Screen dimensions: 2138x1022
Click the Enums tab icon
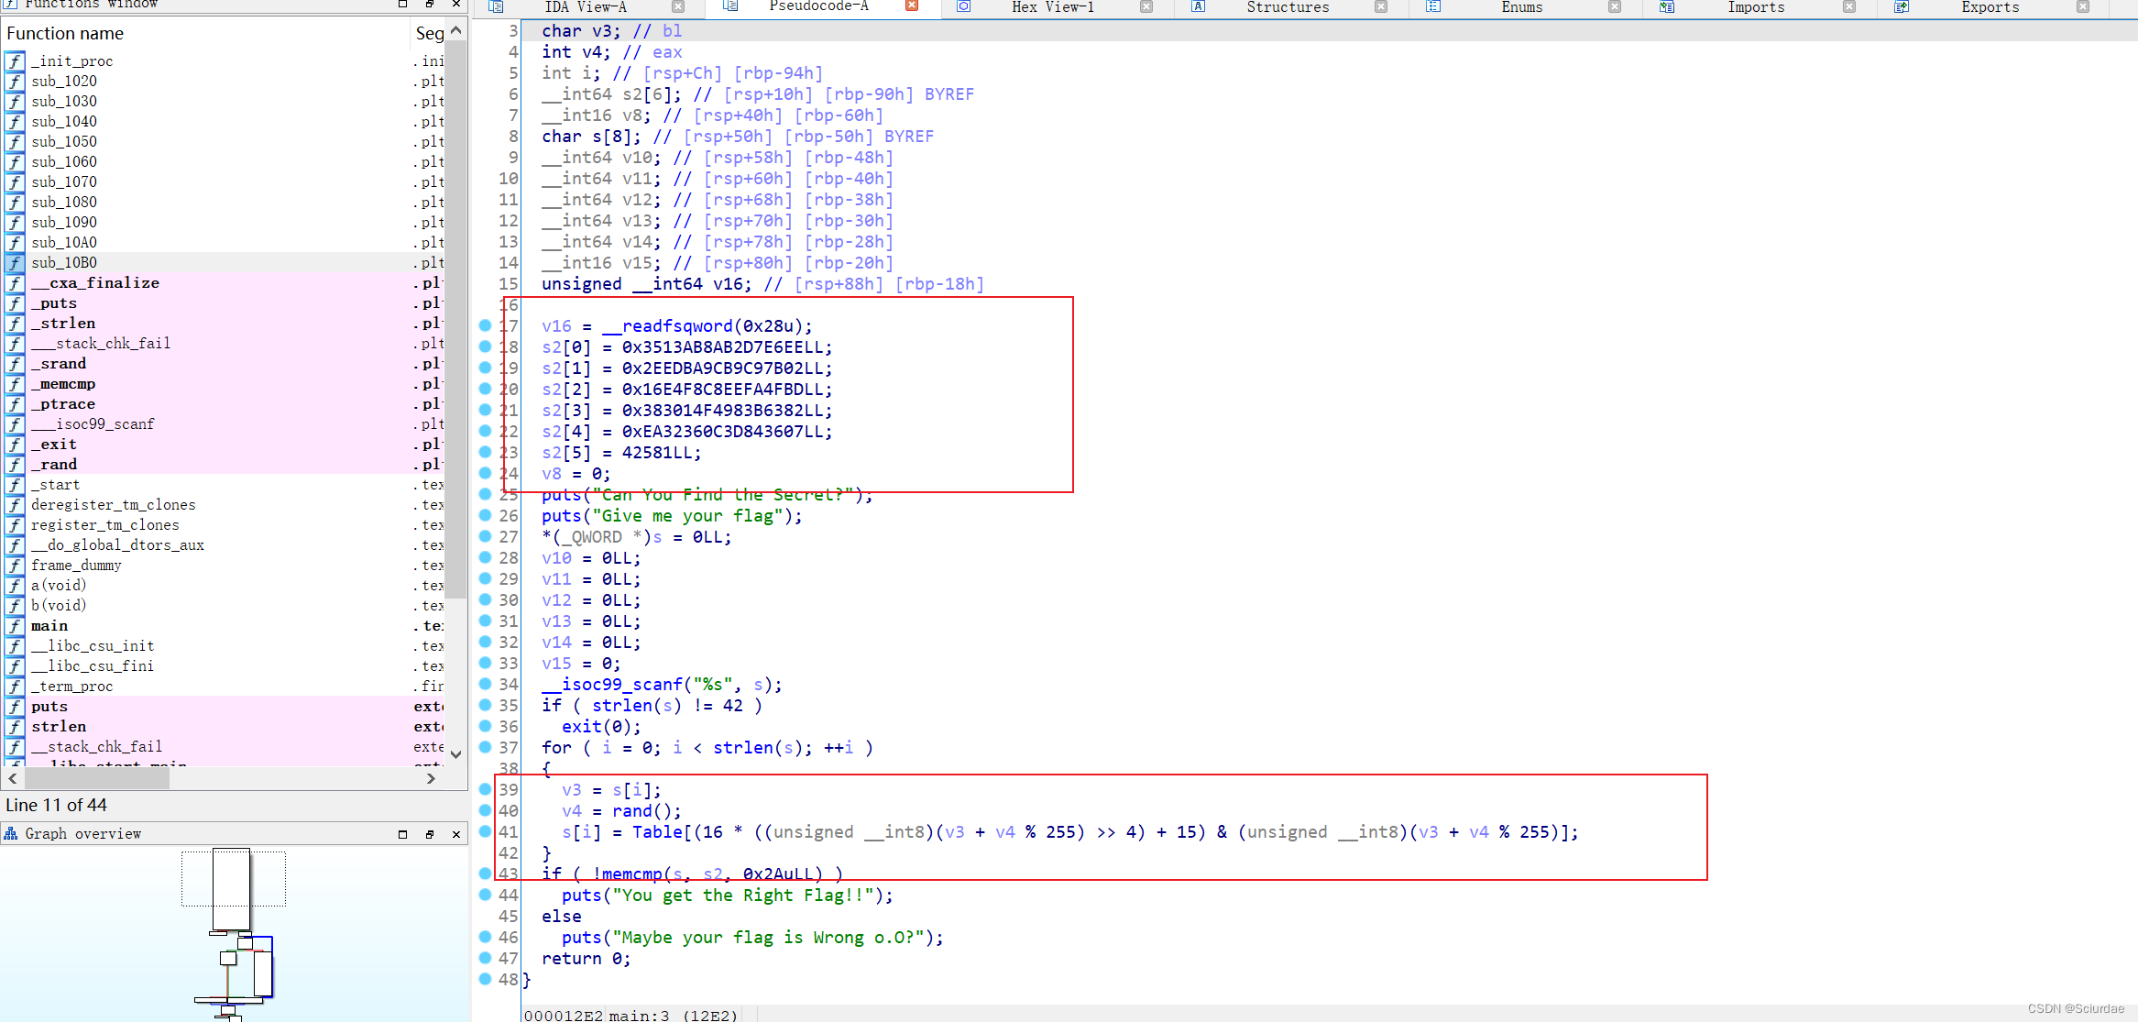[x=1433, y=6]
